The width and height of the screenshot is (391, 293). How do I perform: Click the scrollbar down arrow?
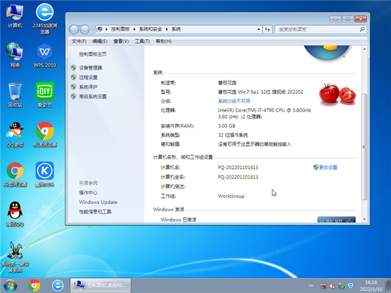(364, 219)
